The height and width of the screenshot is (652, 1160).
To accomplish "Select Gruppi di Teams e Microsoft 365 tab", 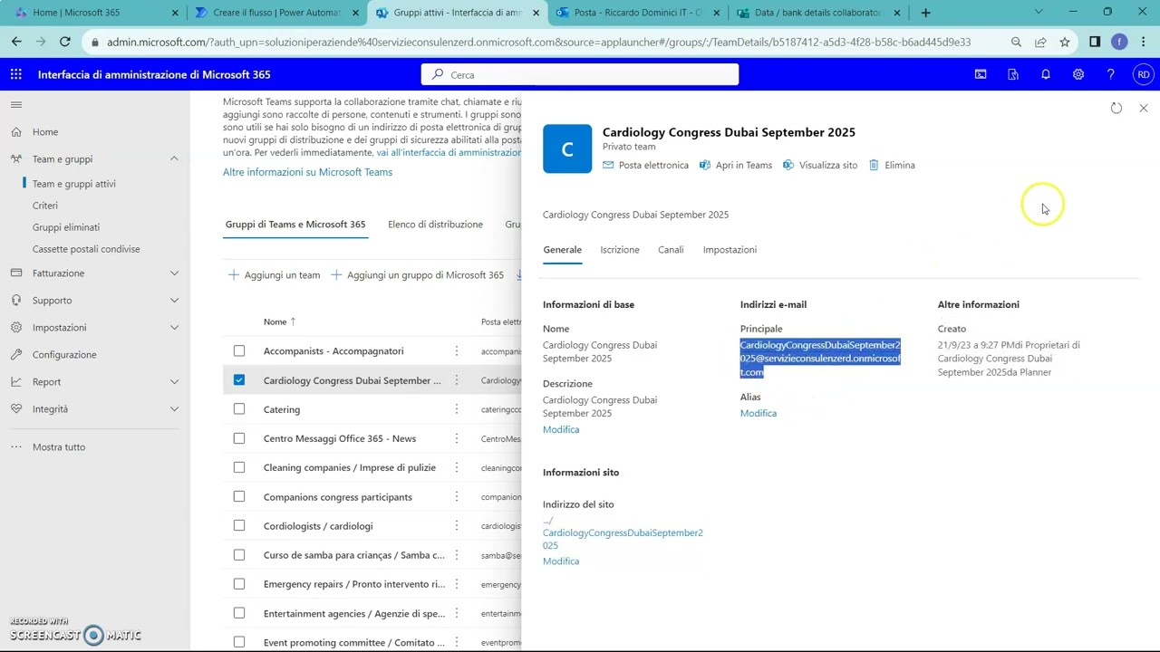I will click(x=295, y=225).
